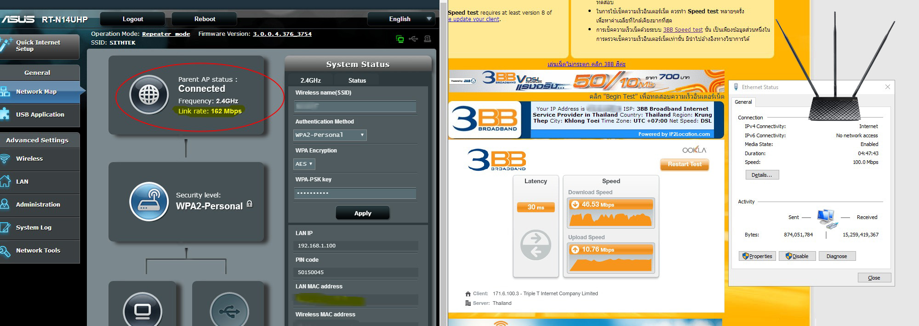Click the network computers icon in Ethernet Status

coord(828,219)
